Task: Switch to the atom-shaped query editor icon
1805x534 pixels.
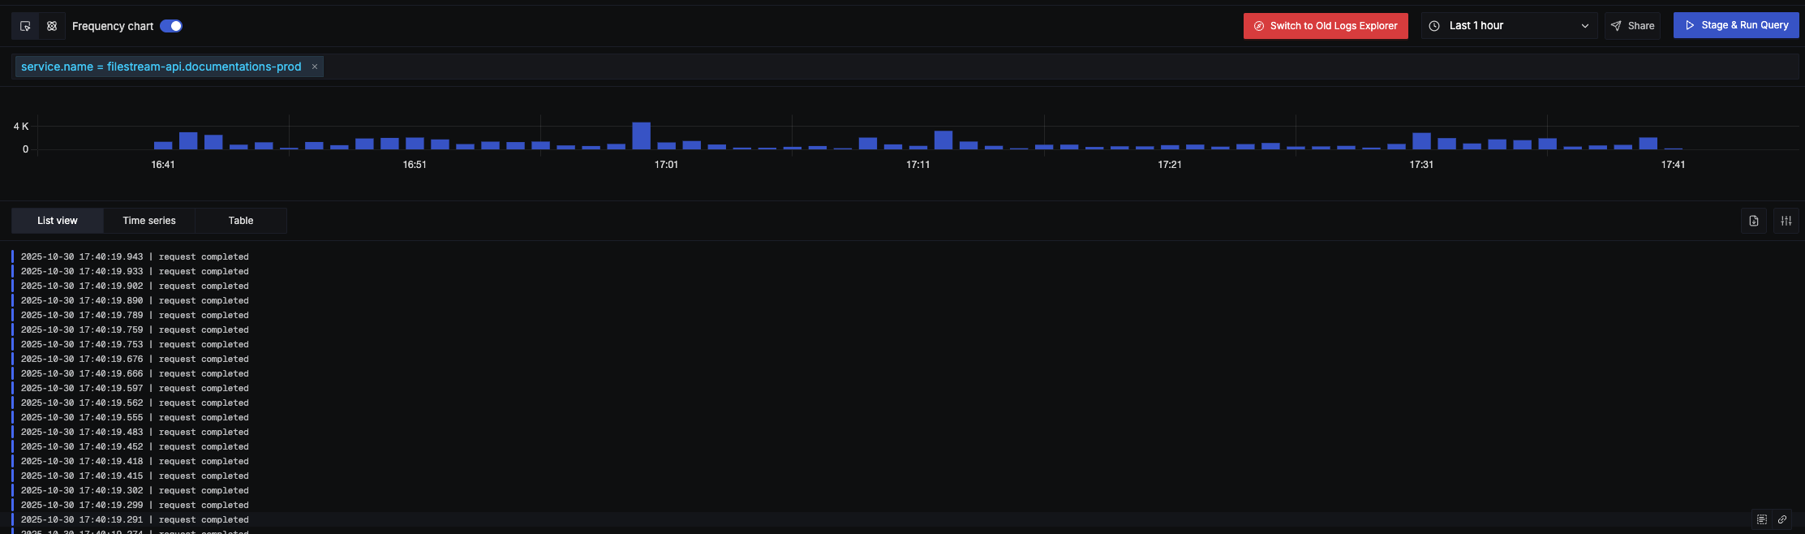Action: point(52,26)
